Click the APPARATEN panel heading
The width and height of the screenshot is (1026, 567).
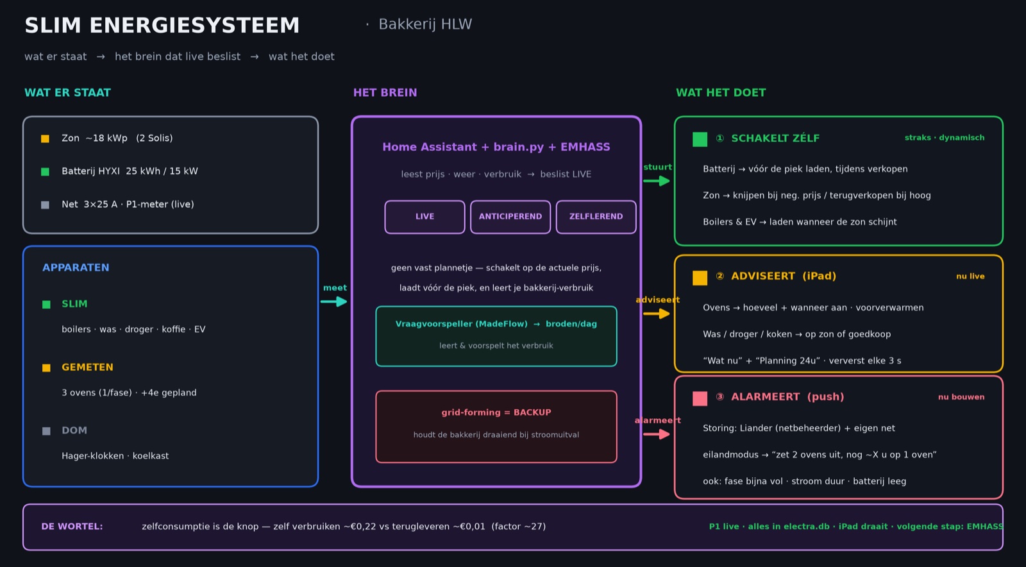(76, 267)
